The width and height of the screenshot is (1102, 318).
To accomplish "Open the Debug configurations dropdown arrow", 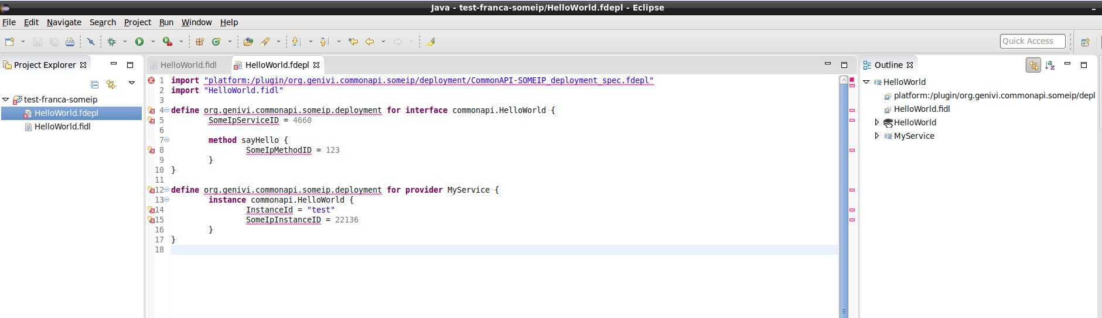I will [x=125, y=42].
